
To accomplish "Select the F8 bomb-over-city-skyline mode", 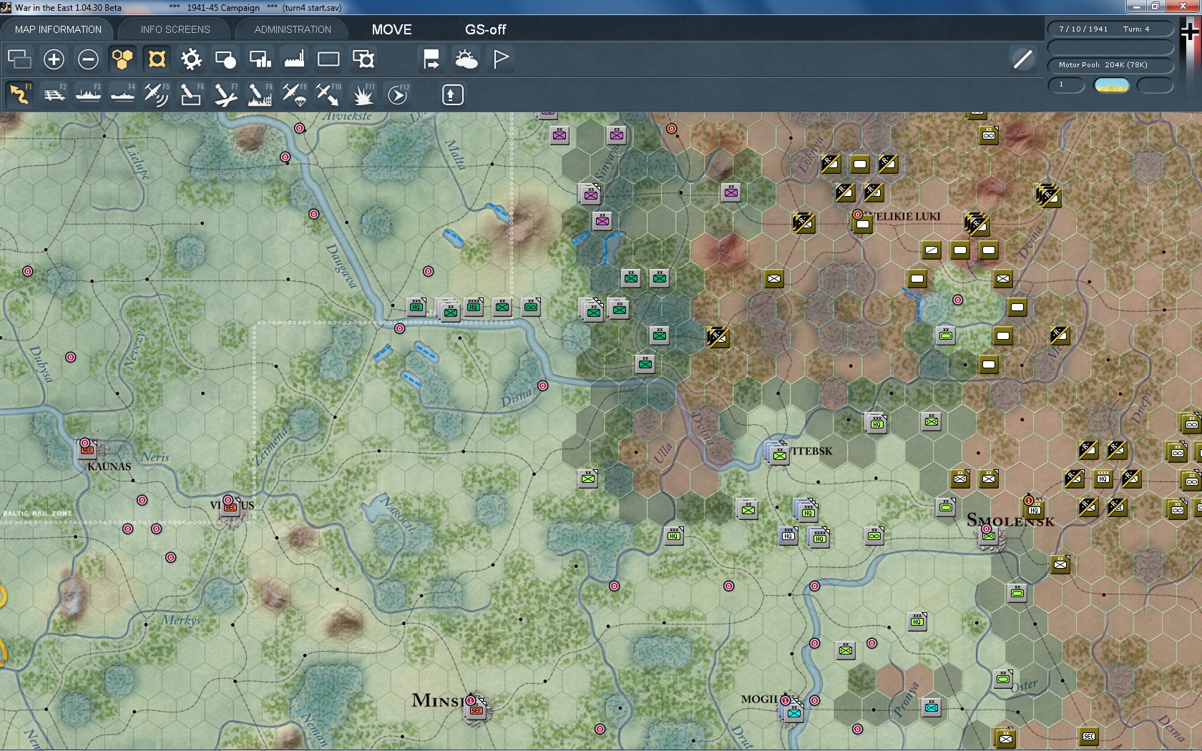I will click(x=260, y=94).
